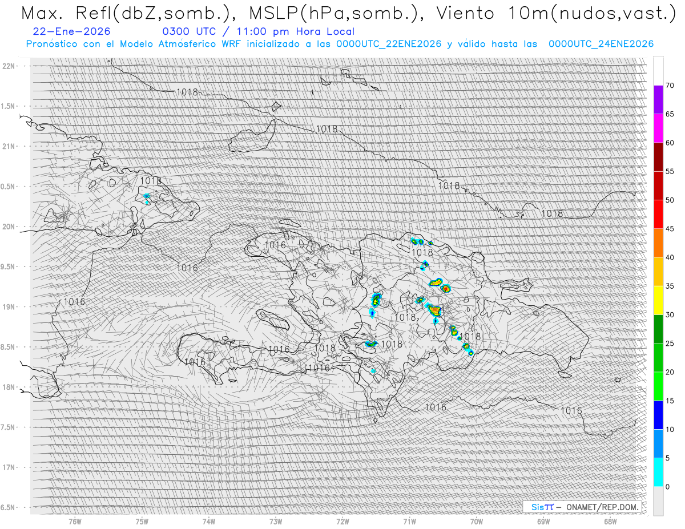Click the '75W' longitude axis label
The image size is (685, 529).
click(142, 521)
